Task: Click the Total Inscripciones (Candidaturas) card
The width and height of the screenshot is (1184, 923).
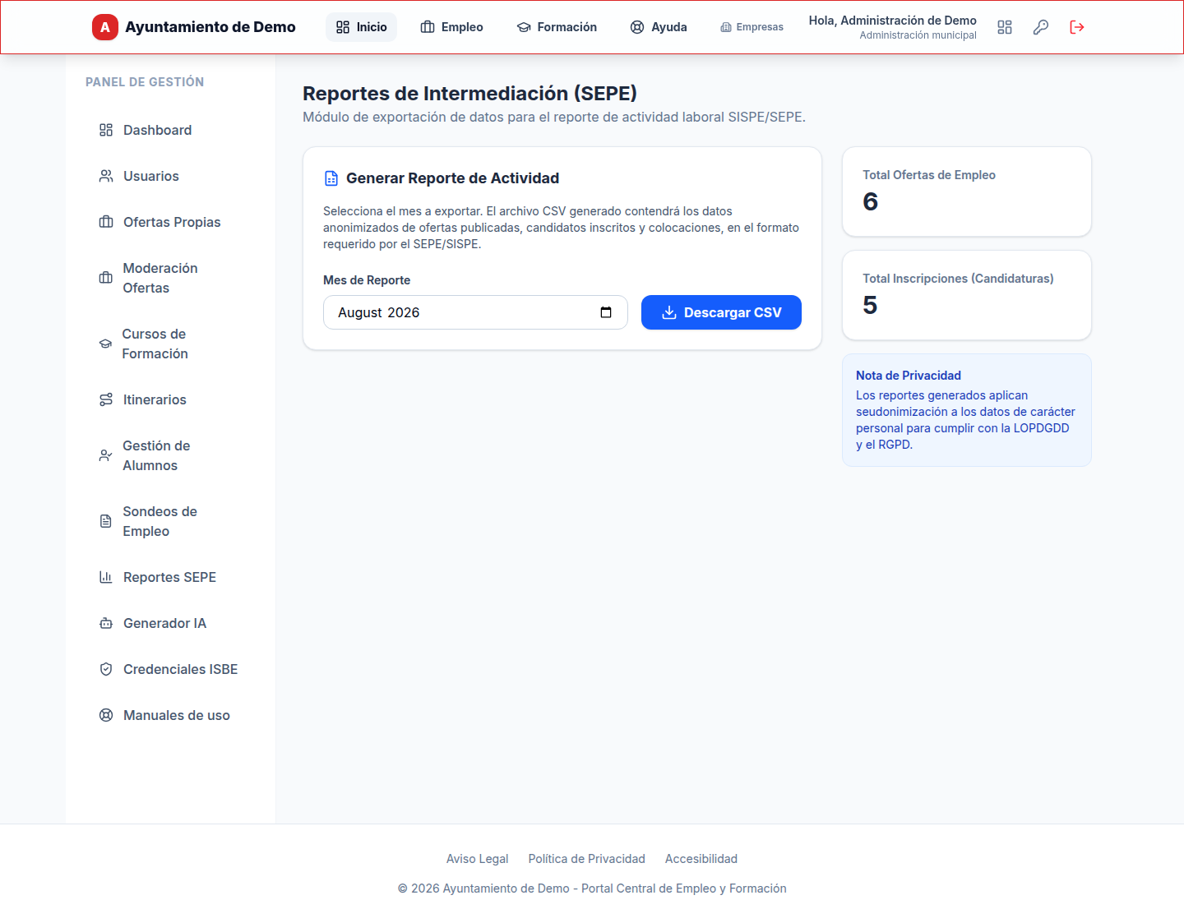Action: pos(967,295)
